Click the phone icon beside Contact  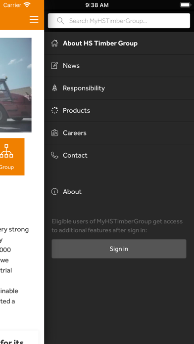(x=54, y=155)
